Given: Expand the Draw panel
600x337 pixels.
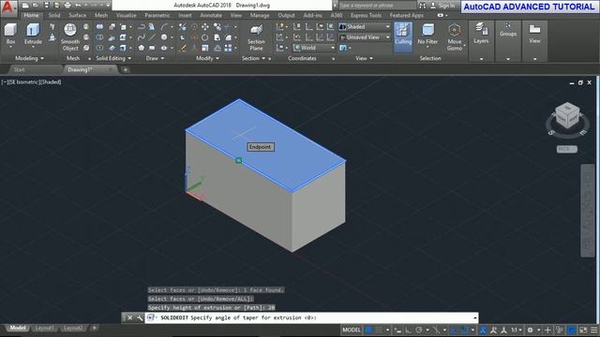Looking at the screenshot, I should [155, 58].
